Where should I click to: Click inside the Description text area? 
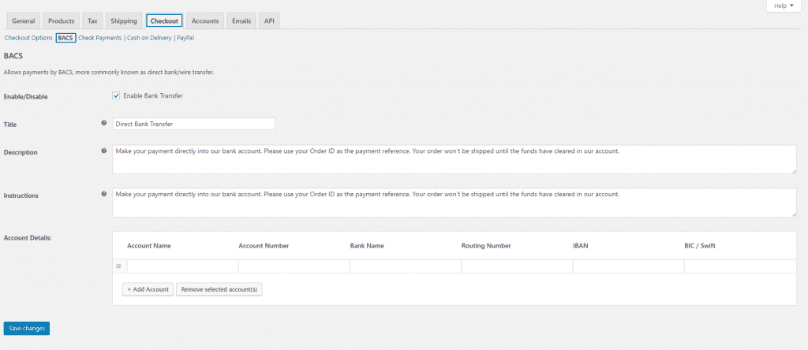click(454, 159)
